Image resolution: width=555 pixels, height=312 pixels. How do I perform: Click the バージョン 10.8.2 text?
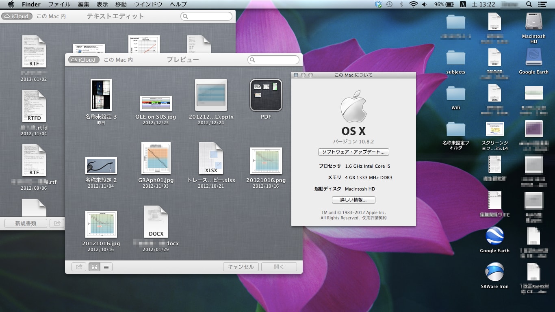353,142
